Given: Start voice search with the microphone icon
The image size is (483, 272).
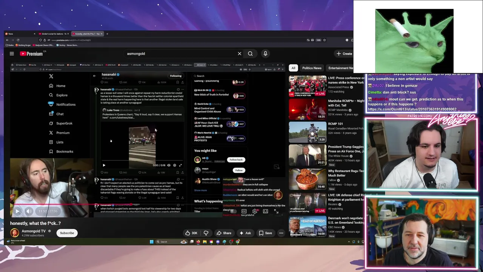Looking at the screenshot, I should pos(265,54).
